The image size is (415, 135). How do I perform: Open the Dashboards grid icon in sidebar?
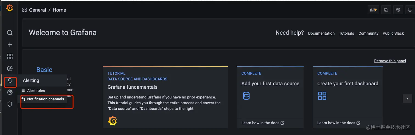pos(10,56)
